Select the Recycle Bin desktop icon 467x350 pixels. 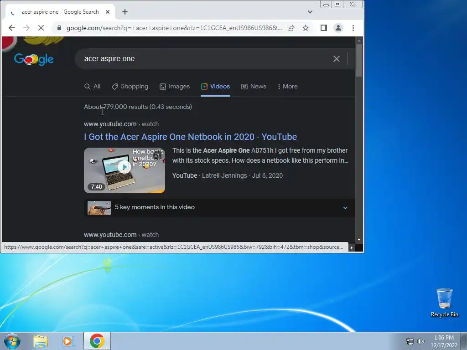(444, 303)
